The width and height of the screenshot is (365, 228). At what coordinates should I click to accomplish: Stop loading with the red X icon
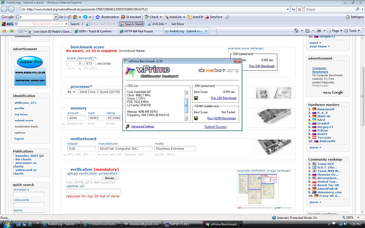click(x=300, y=9)
